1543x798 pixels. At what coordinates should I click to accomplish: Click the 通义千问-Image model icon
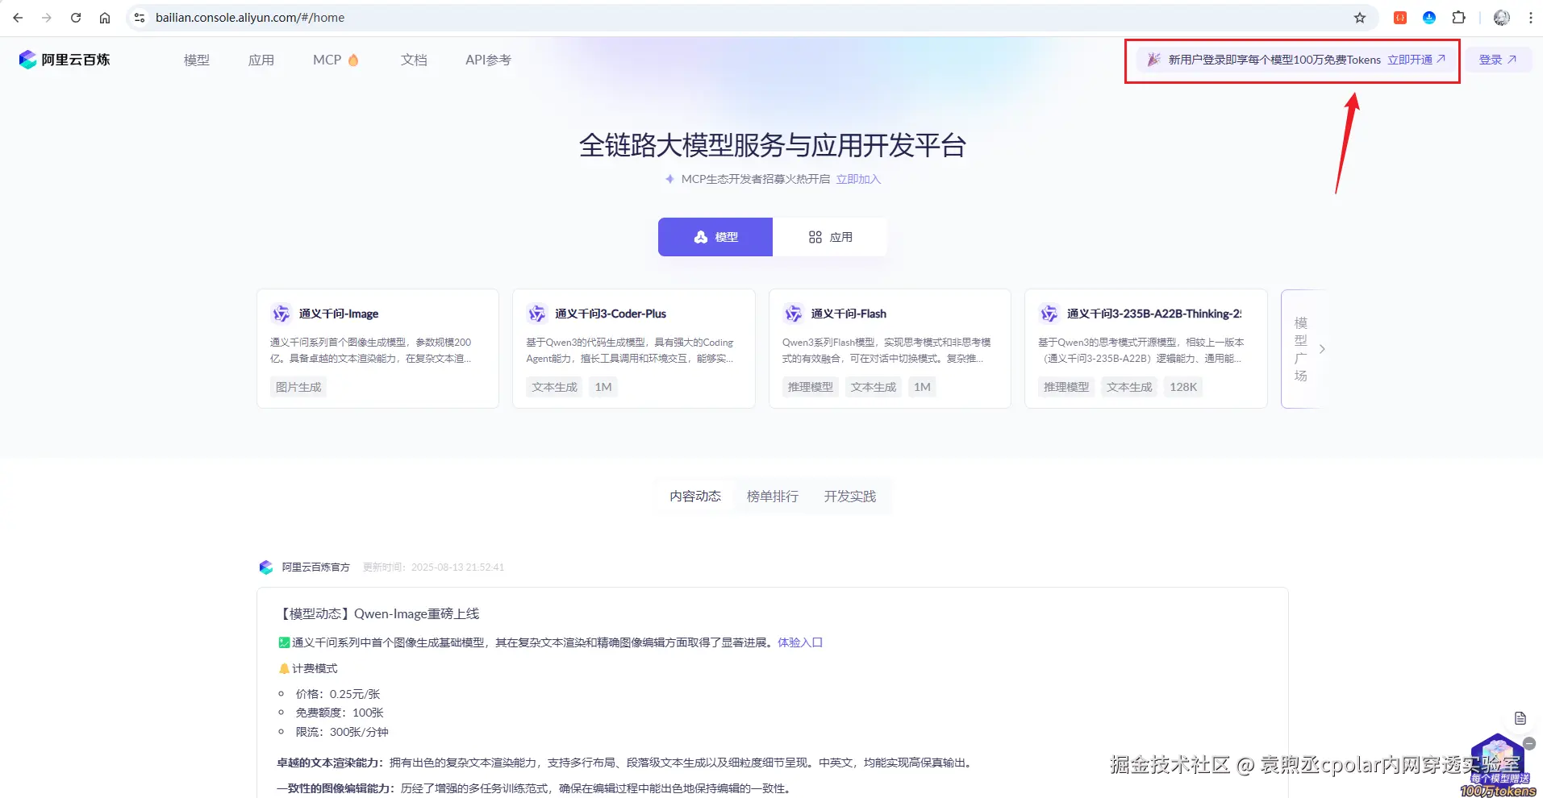tap(281, 314)
